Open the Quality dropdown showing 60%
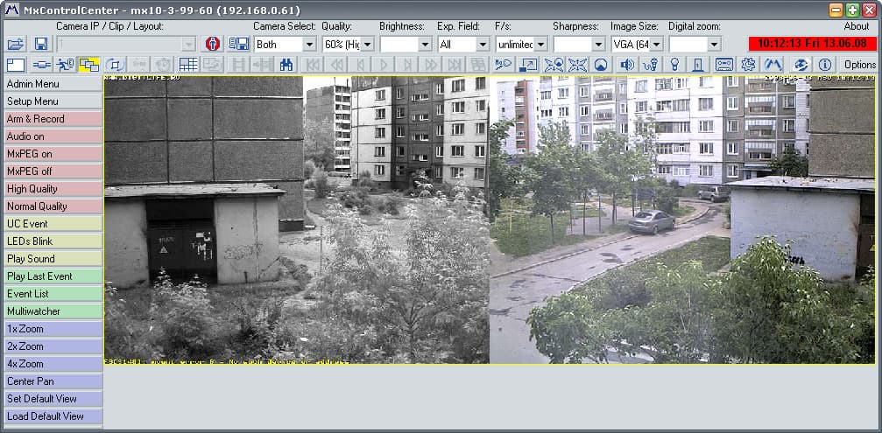Image resolution: width=882 pixels, height=433 pixels. point(349,45)
